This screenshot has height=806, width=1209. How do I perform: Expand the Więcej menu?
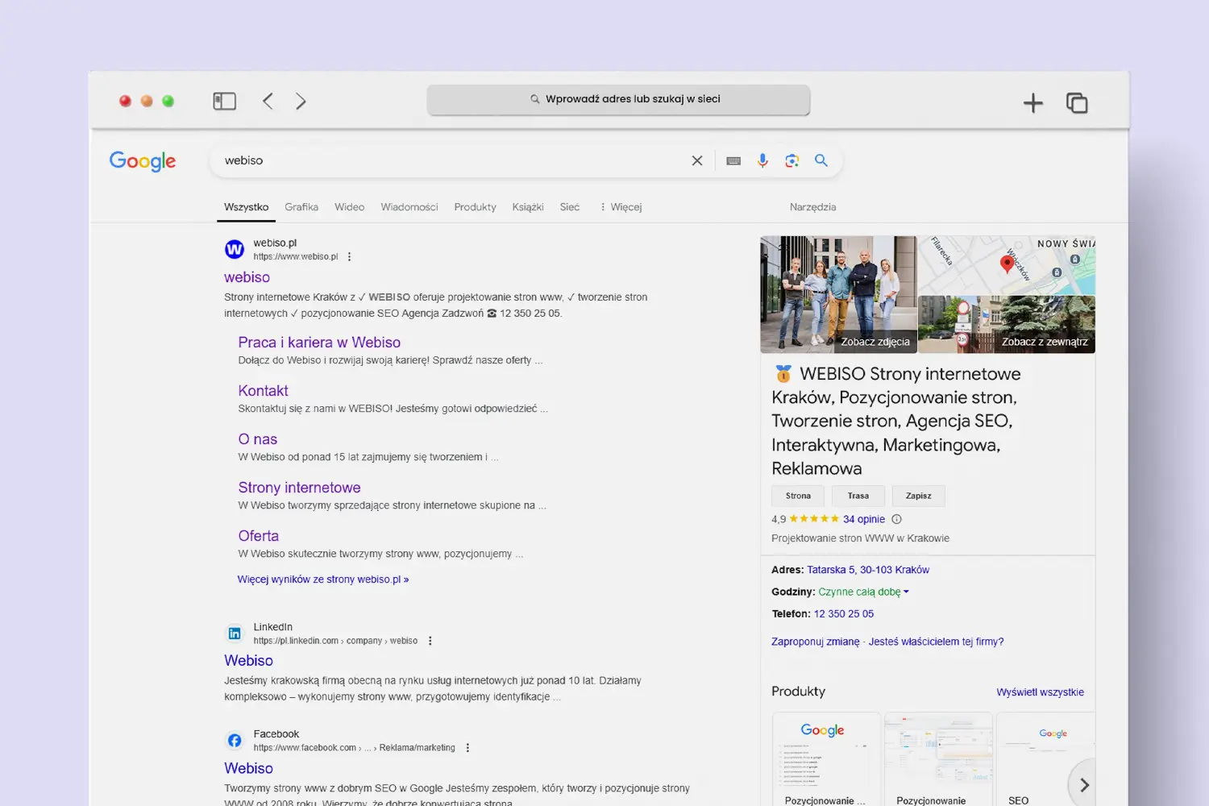(621, 207)
